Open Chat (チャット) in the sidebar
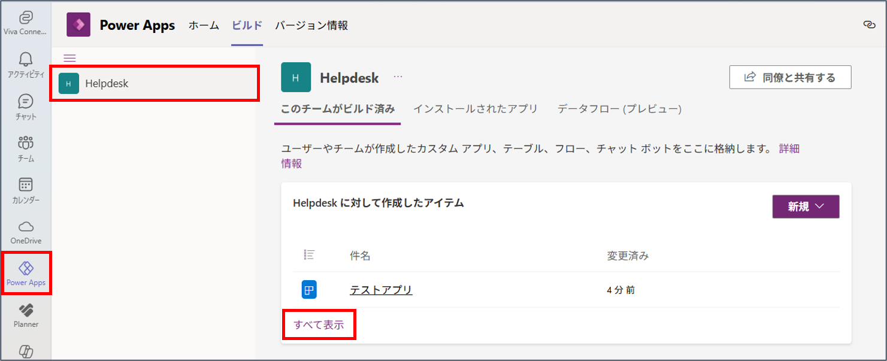The height and width of the screenshot is (361, 887). tap(26, 107)
